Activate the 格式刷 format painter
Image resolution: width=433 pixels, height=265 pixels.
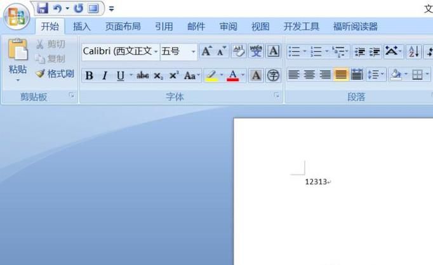pos(55,74)
